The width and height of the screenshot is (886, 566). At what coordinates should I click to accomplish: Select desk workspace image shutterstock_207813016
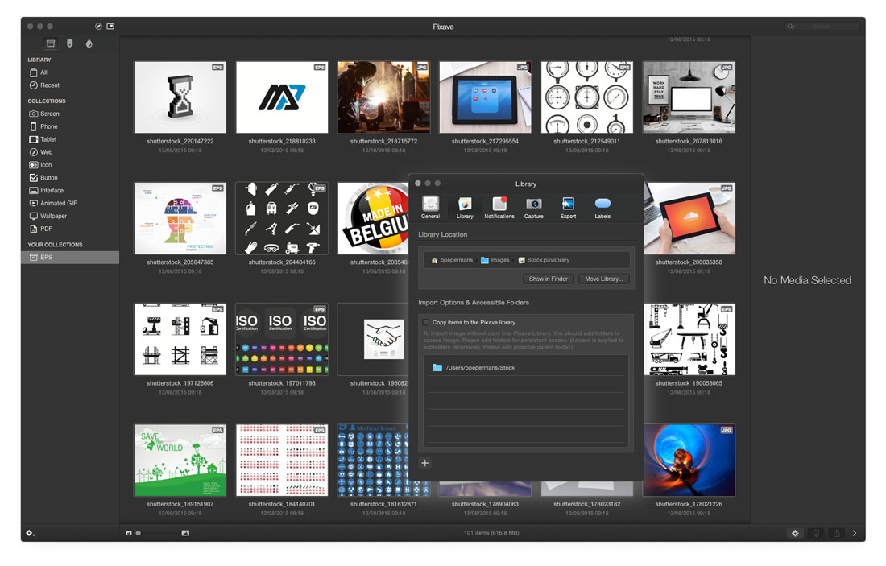point(689,97)
